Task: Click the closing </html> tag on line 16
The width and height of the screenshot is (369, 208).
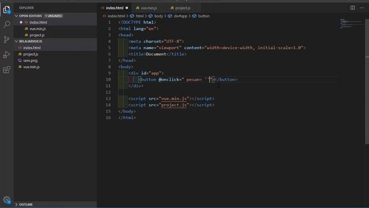Action: [127, 118]
